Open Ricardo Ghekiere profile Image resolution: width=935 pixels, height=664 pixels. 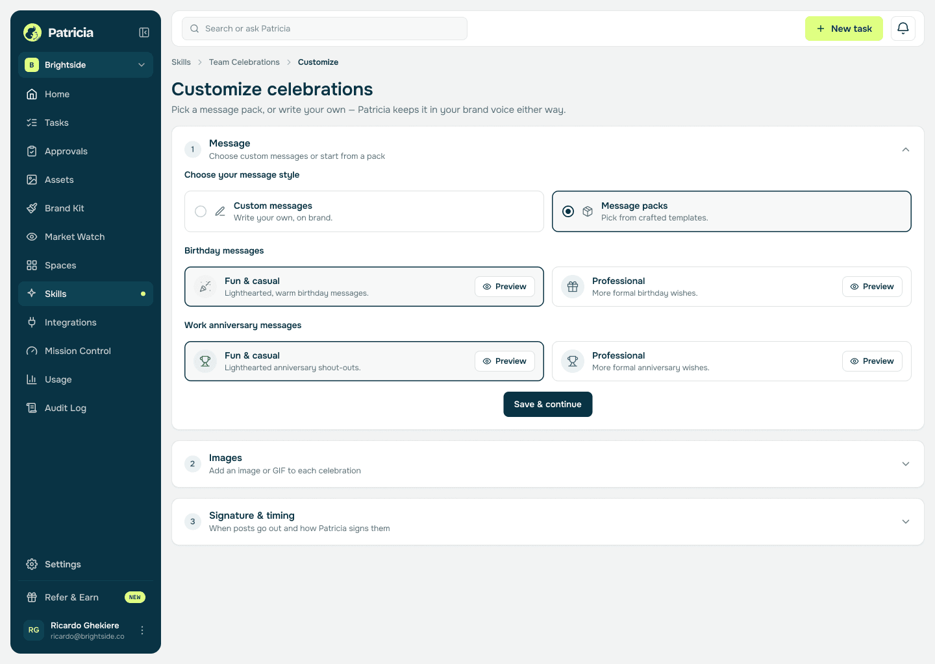[86, 630]
